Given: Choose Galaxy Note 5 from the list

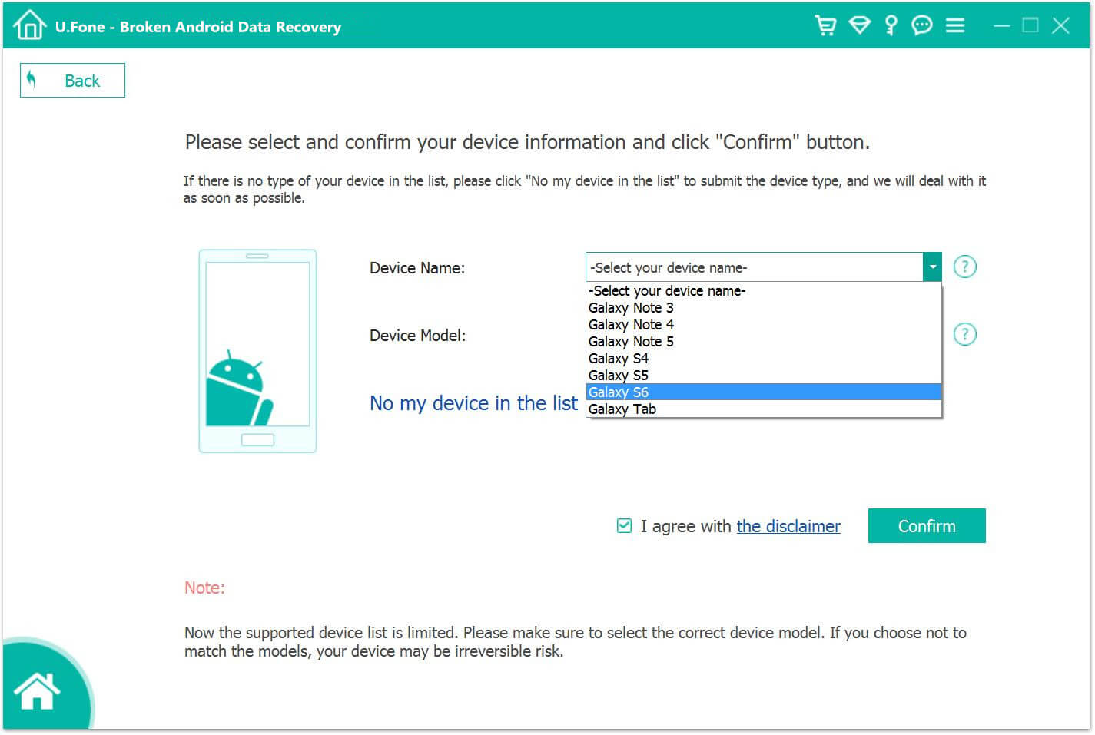Looking at the screenshot, I should pos(631,342).
